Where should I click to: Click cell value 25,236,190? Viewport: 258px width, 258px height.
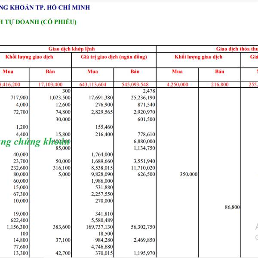143,98
